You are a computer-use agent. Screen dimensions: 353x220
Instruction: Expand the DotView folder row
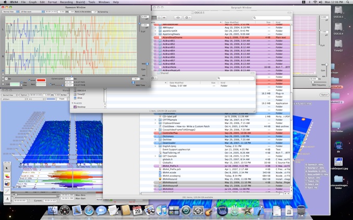point(155,140)
